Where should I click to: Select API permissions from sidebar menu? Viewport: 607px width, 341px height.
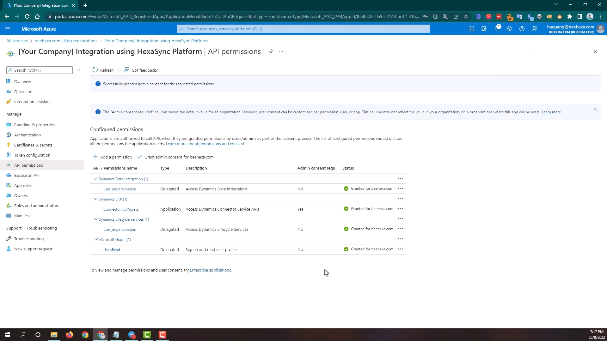tap(28, 165)
